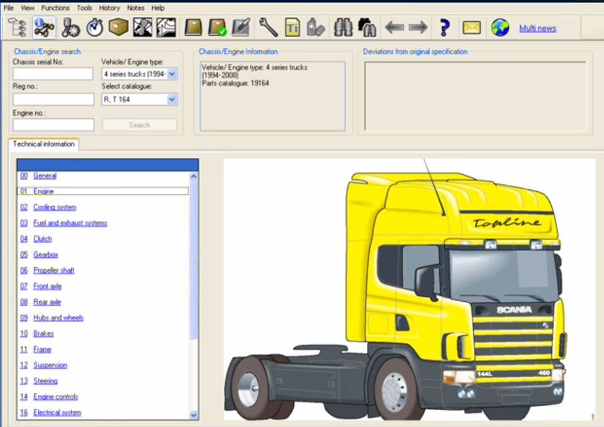Click the second black-and-white diagram icon
The width and height of the screenshot is (604, 427).
click(166, 28)
